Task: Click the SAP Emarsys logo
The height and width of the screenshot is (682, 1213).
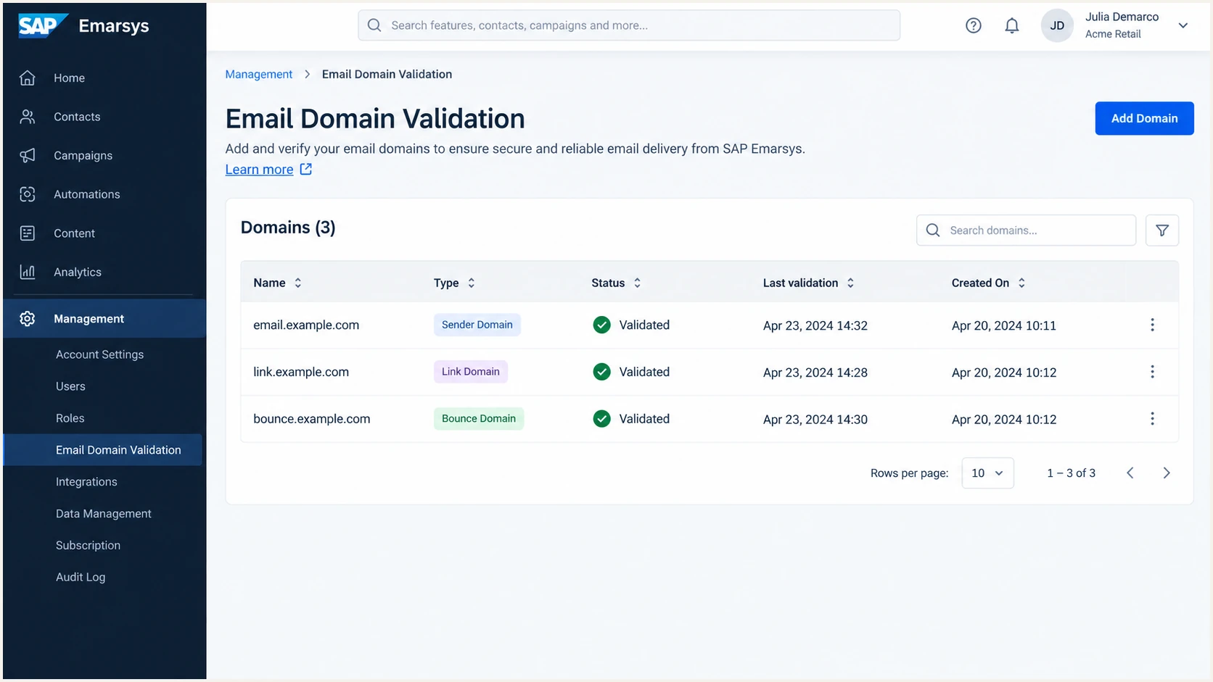Action: pos(83,25)
